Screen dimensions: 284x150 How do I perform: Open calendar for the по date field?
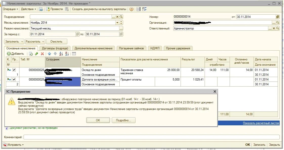tap(121, 34)
